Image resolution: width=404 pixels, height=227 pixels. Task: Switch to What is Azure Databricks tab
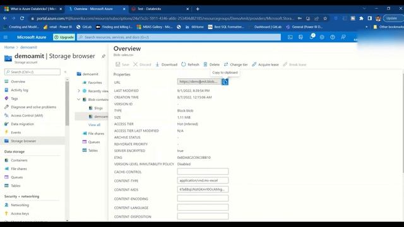33,9
